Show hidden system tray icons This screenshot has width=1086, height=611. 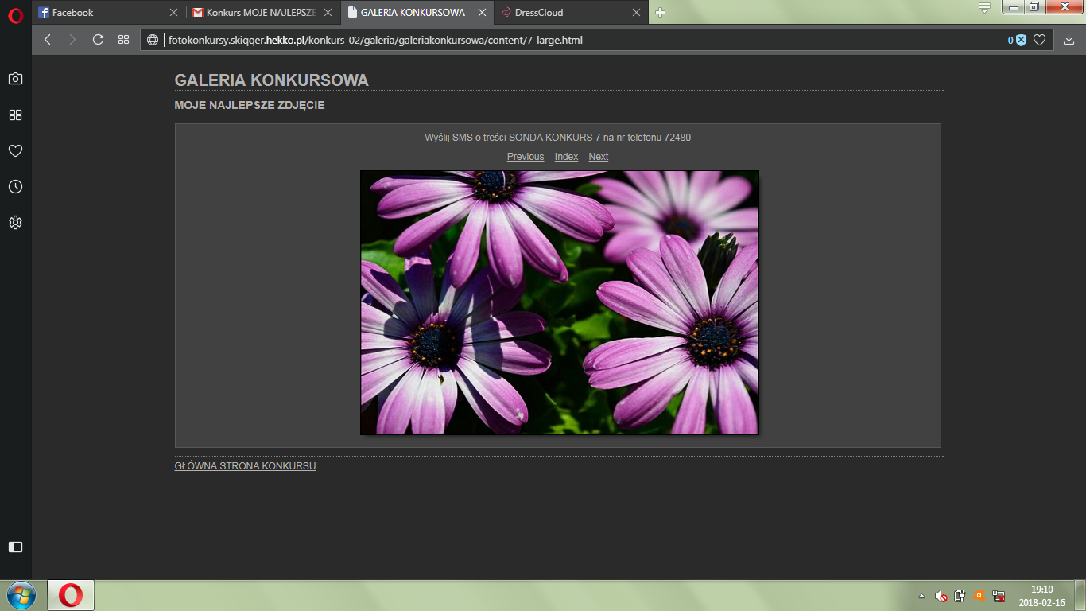tap(921, 595)
